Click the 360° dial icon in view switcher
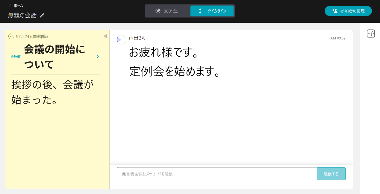This screenshot has width=380, height=194. (158, 11)
